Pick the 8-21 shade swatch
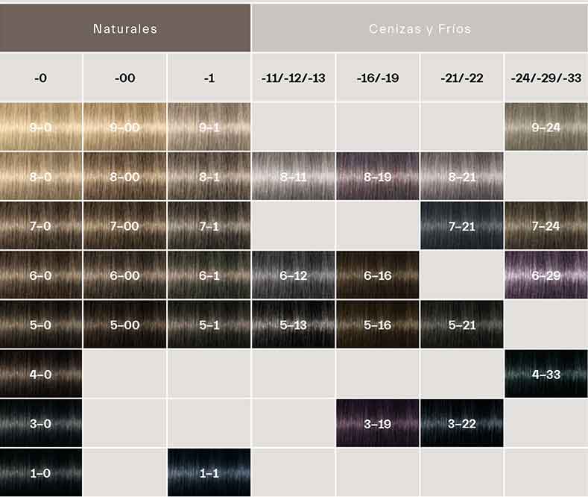This screenshot has height=497, width=588. point(461,176)
